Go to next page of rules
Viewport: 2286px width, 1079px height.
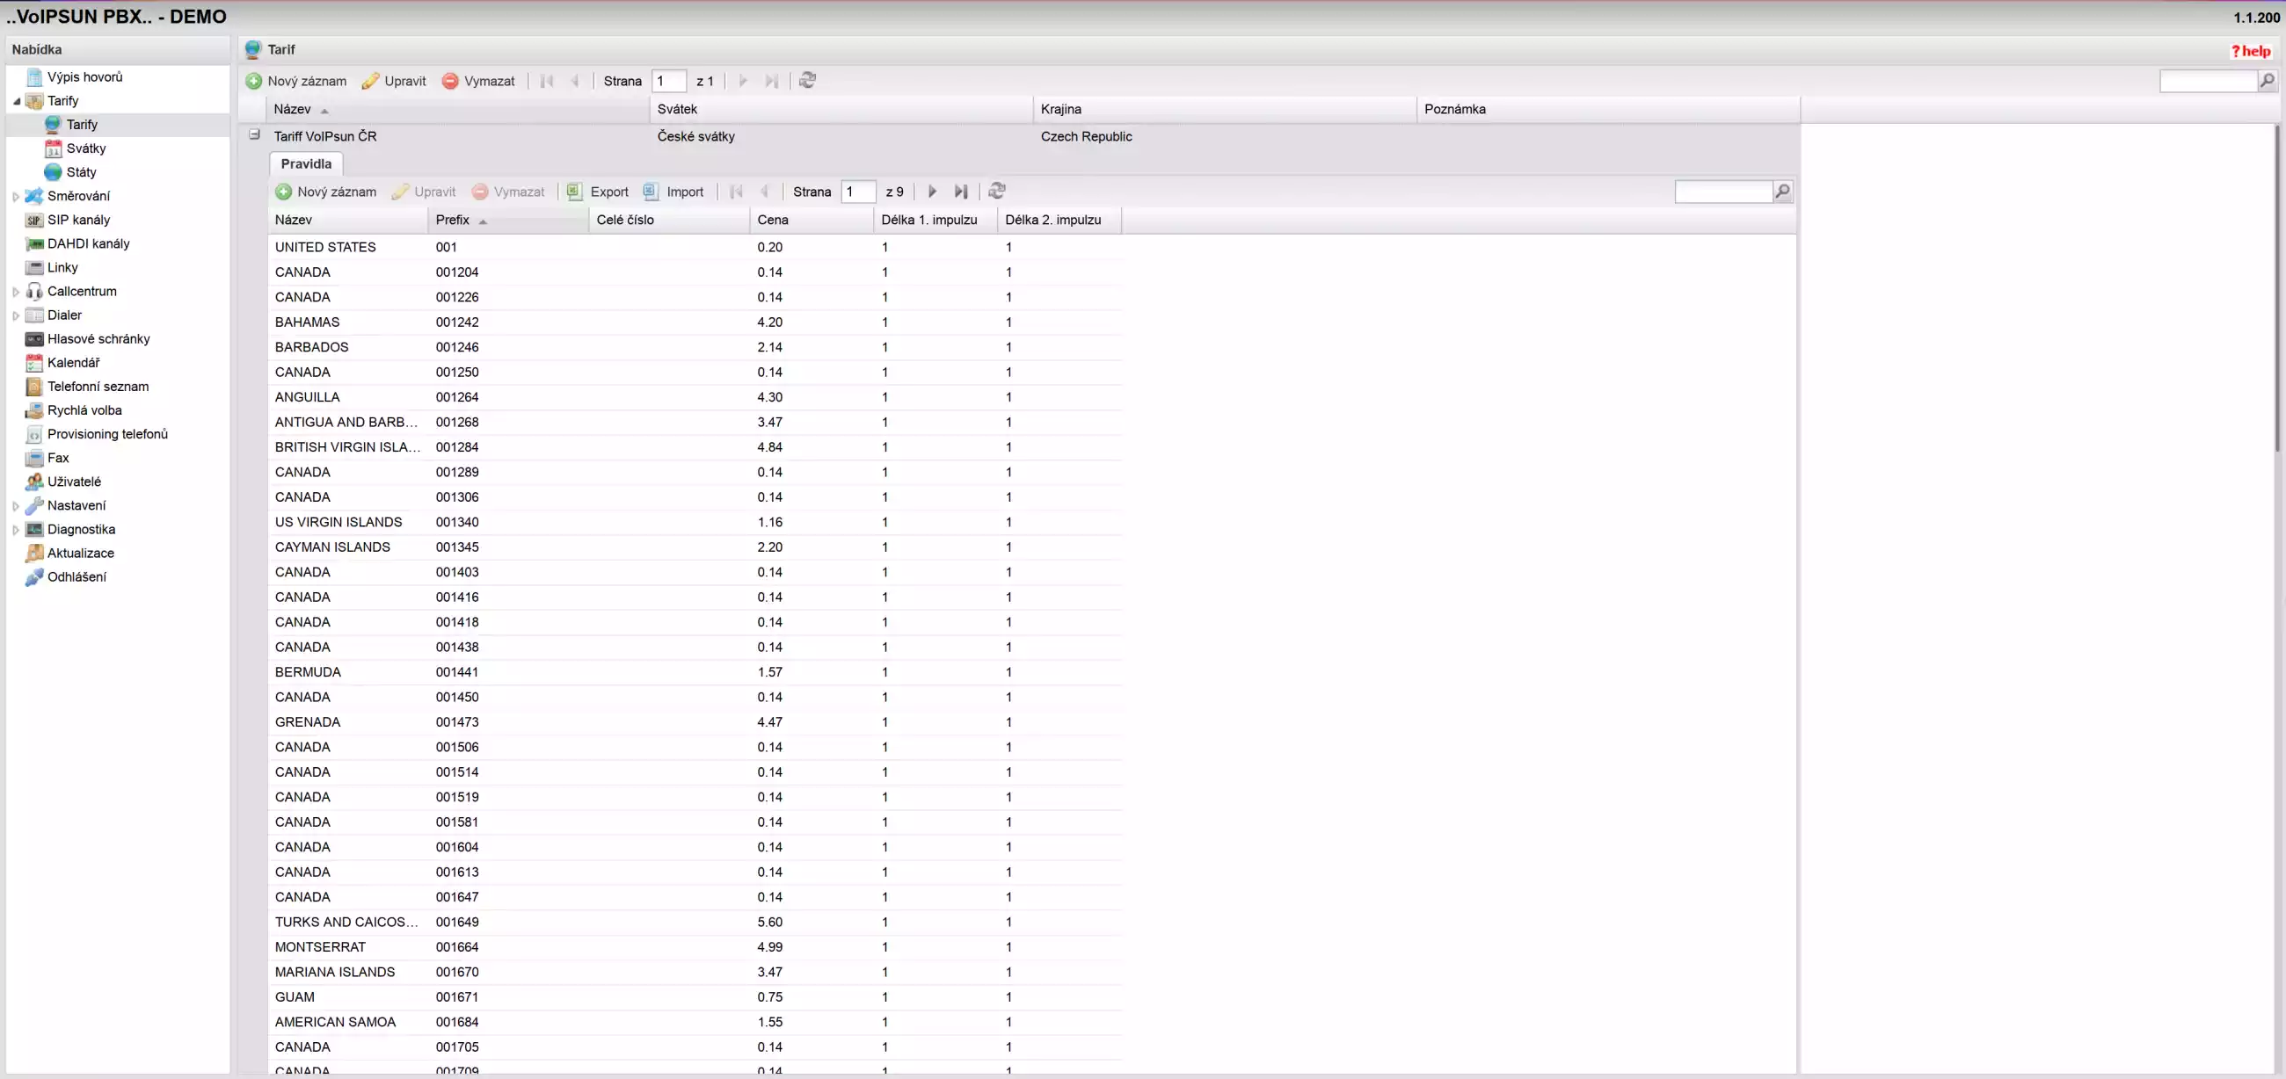[932, 192]
